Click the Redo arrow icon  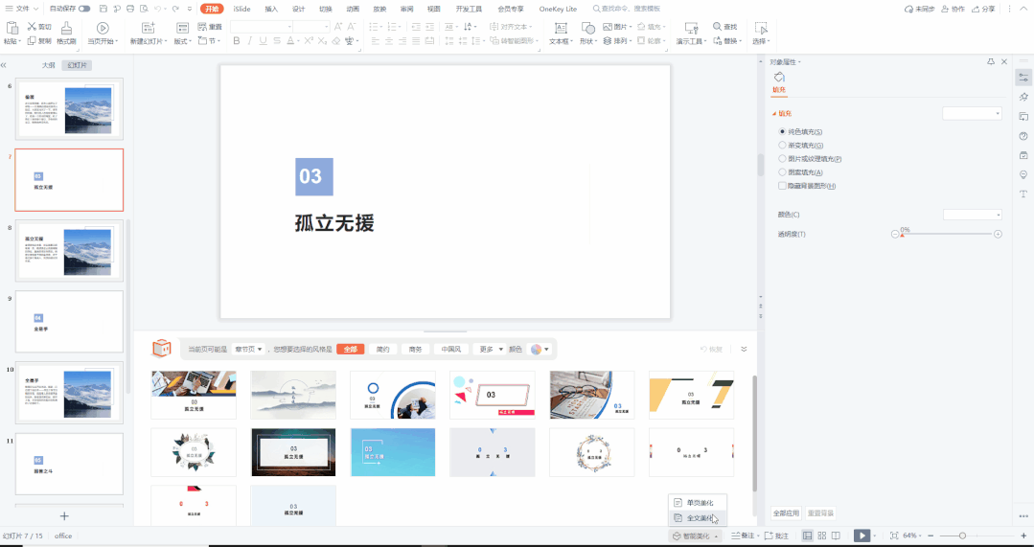175,9
